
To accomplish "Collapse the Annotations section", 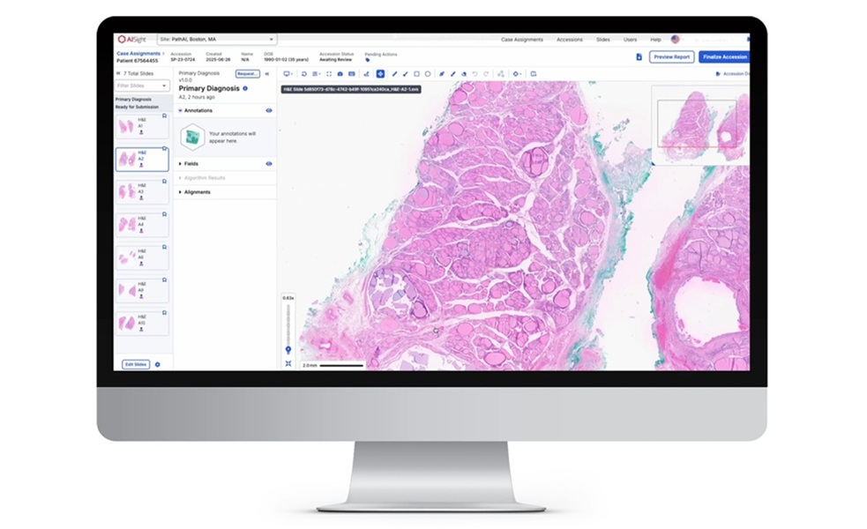I will (x=180, y=110).
